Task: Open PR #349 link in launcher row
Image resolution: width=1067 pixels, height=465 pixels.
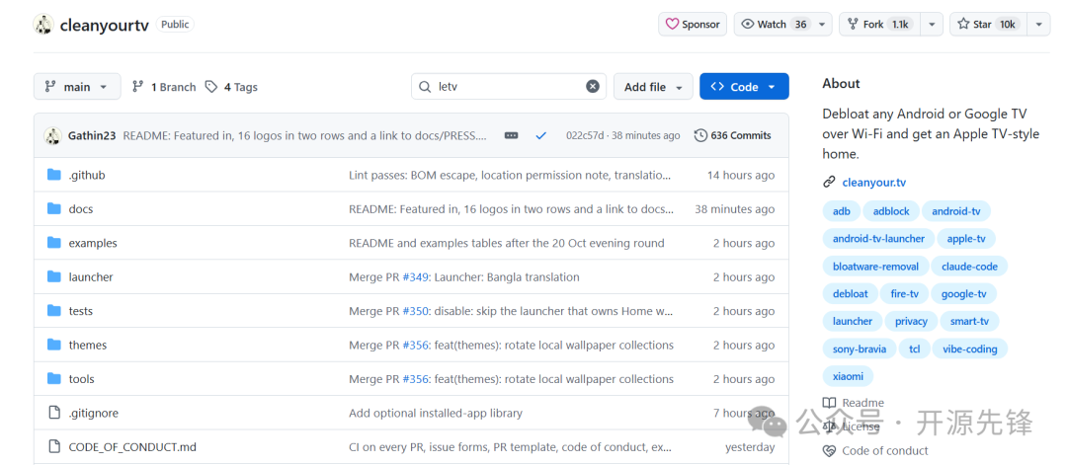Action: 415,276
